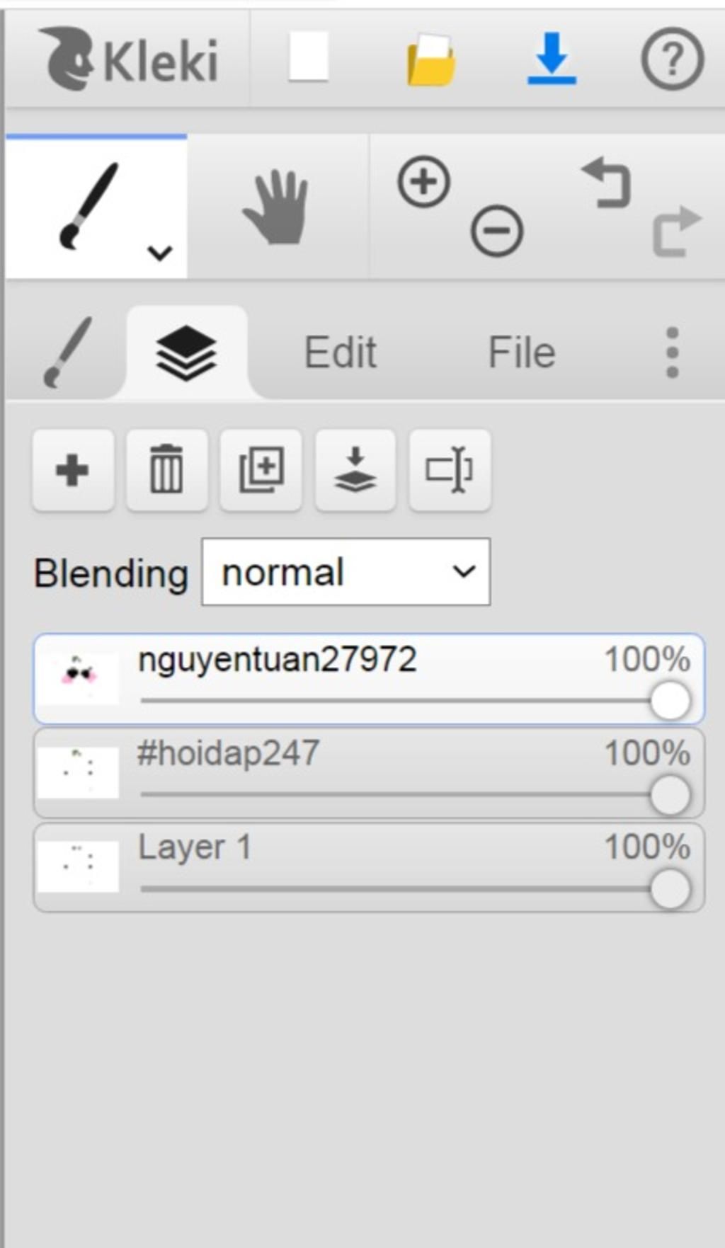Screen dimensions: 725x1248
Task: Click the blue download save icon
Action: tap(552, 58)
